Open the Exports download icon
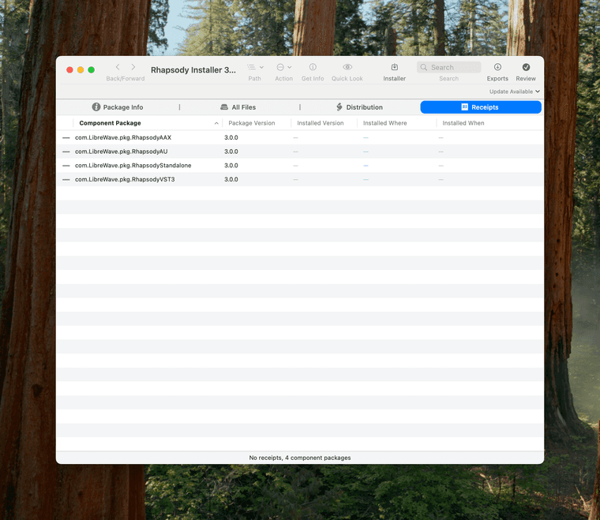The height and width of the screenshot is (520, 600). (497, 67)
